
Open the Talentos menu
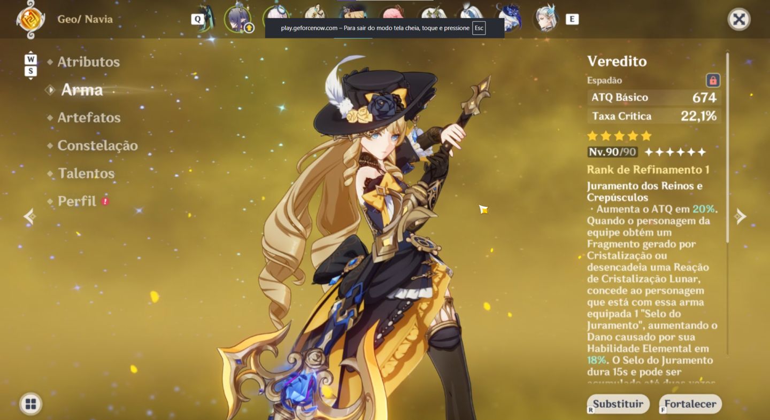click(x=86, y=173)
